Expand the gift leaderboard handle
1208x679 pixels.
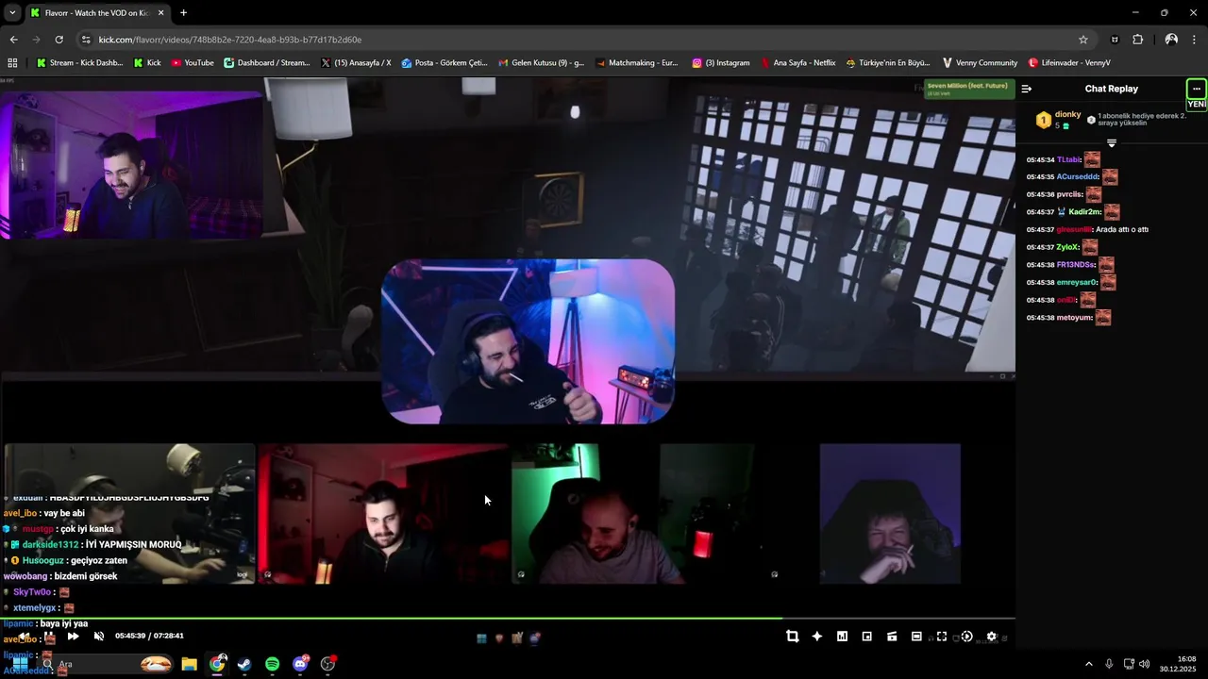[1112, 143]
